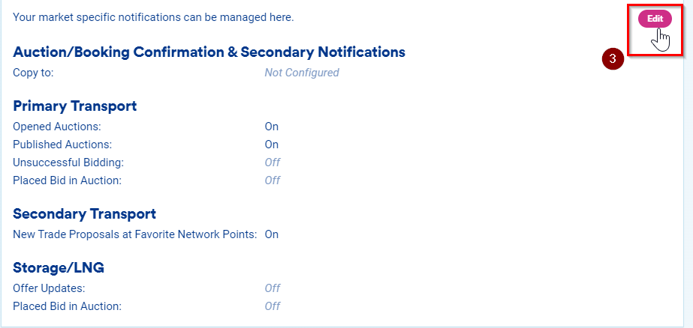Select the 'Published Auctions:' label
693x328 pixels.
(62, 145)
